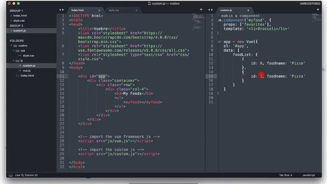Screen dimensions: 327x184
Task: Go to previous tab in right pane
Action: (x=209, y=10)
